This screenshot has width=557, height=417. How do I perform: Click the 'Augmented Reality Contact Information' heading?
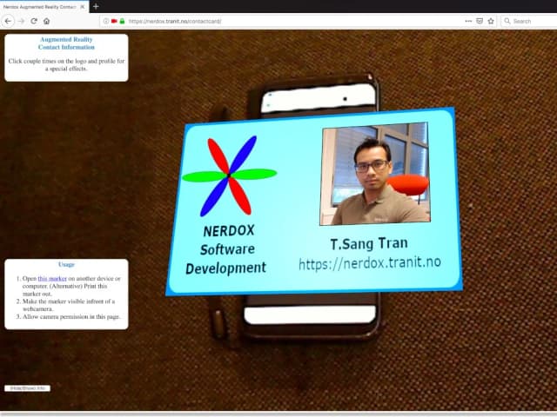[x=66, y=43]
